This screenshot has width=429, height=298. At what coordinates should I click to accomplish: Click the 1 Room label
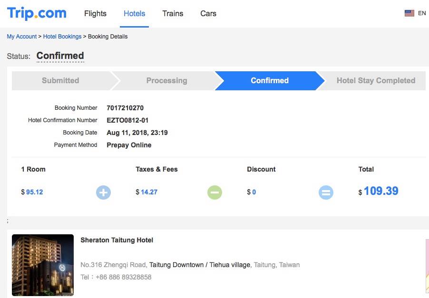[x=33, y=169]
